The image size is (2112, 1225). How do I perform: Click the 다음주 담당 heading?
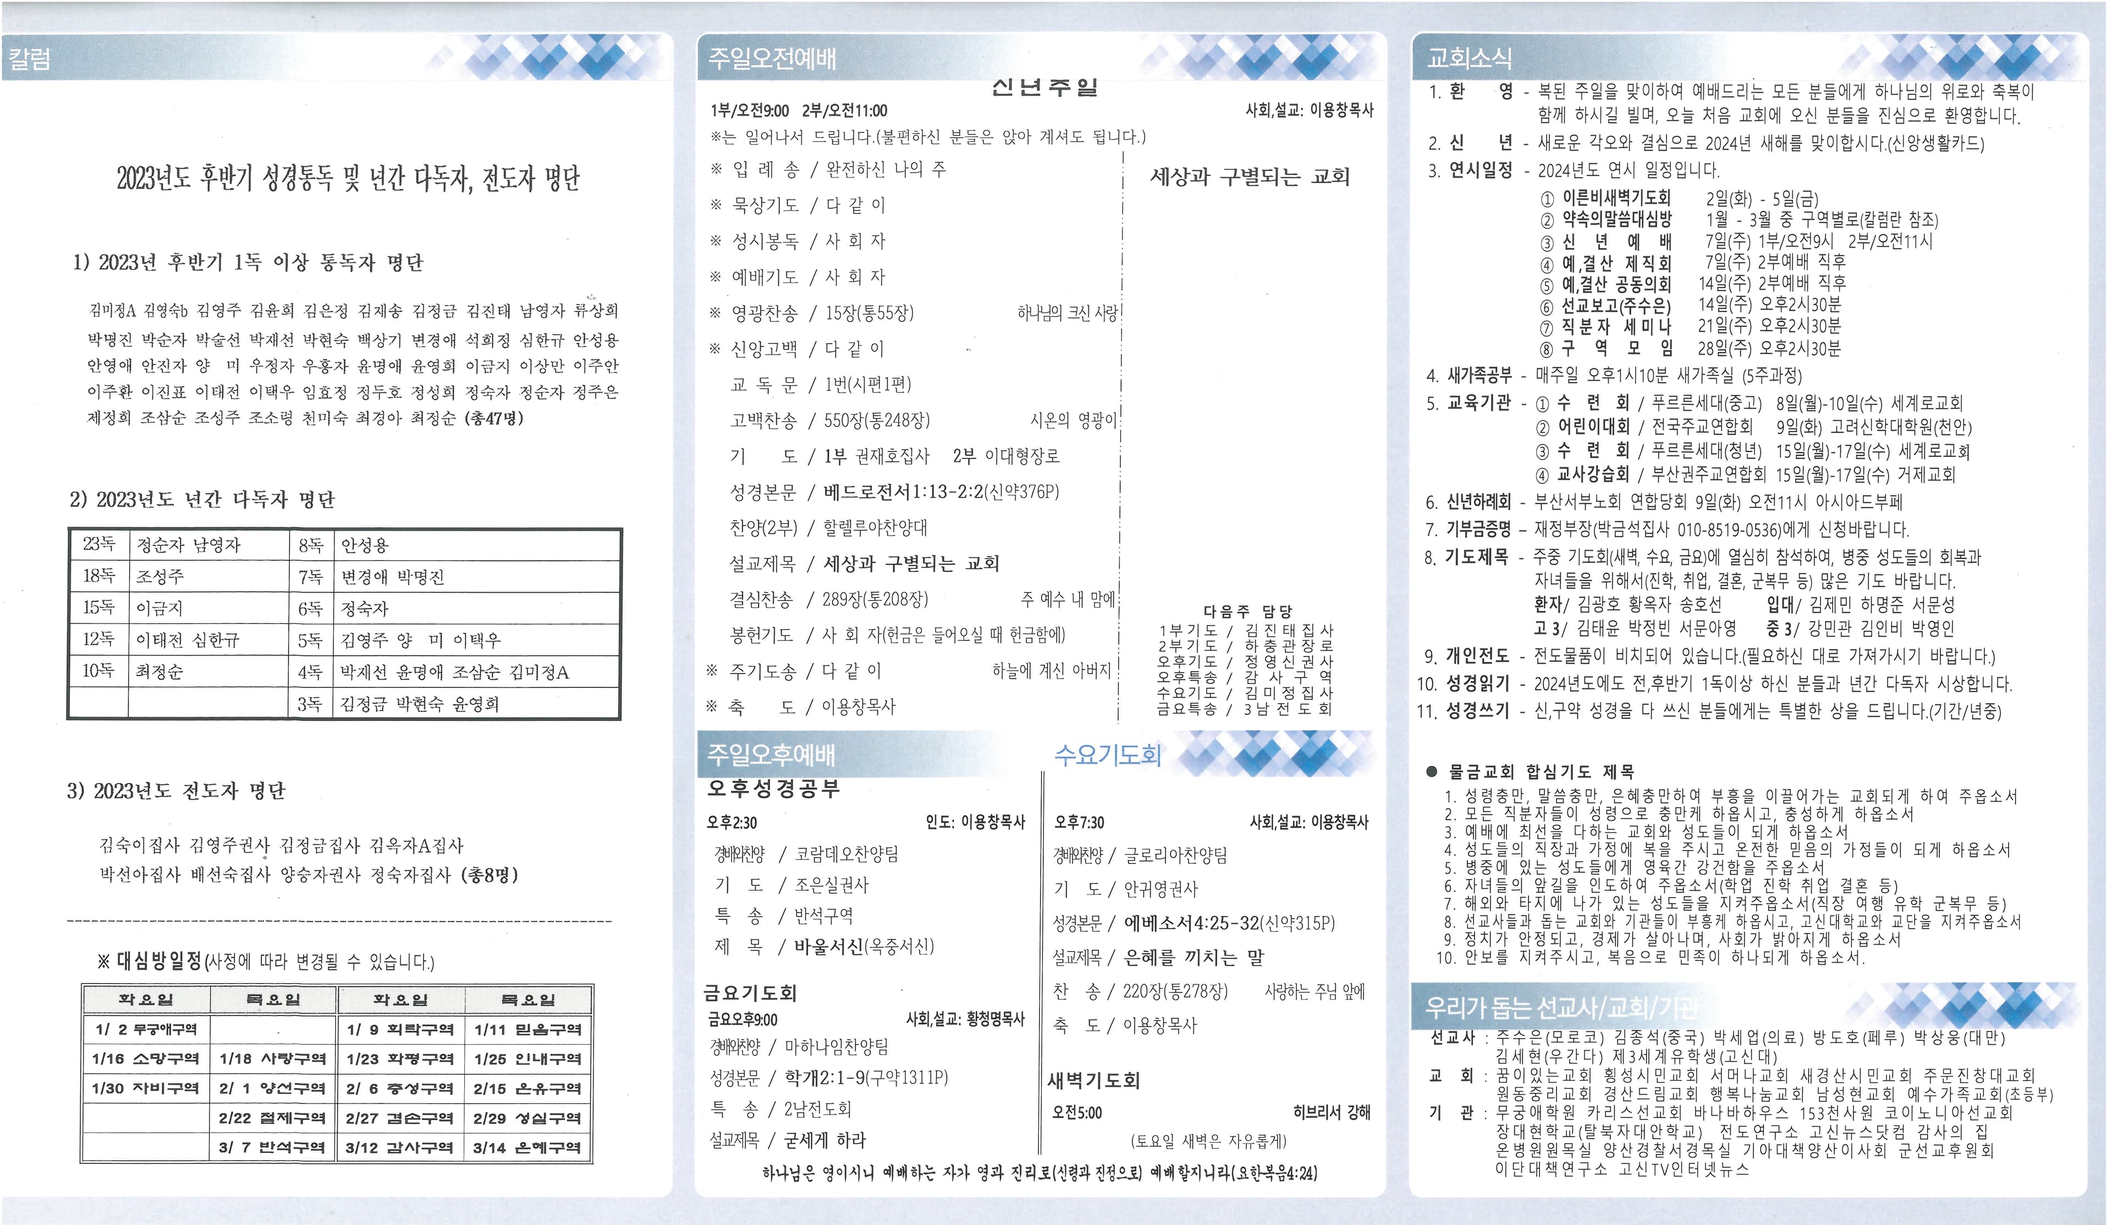[x=1248, y=611]
